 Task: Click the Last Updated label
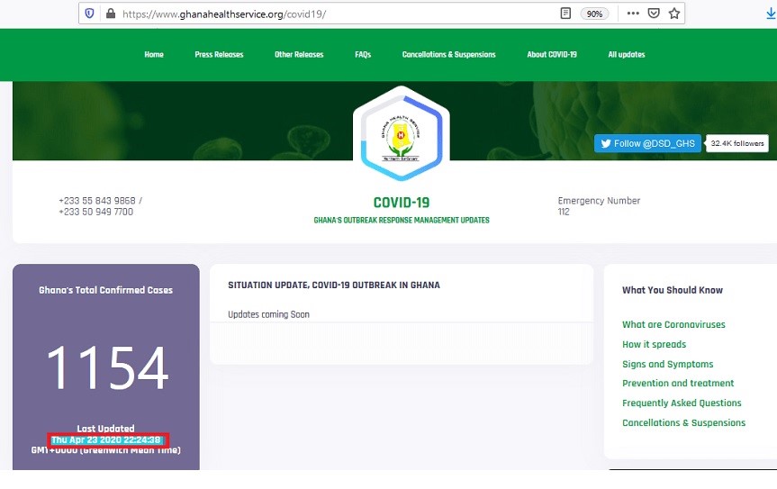point(105,429)
